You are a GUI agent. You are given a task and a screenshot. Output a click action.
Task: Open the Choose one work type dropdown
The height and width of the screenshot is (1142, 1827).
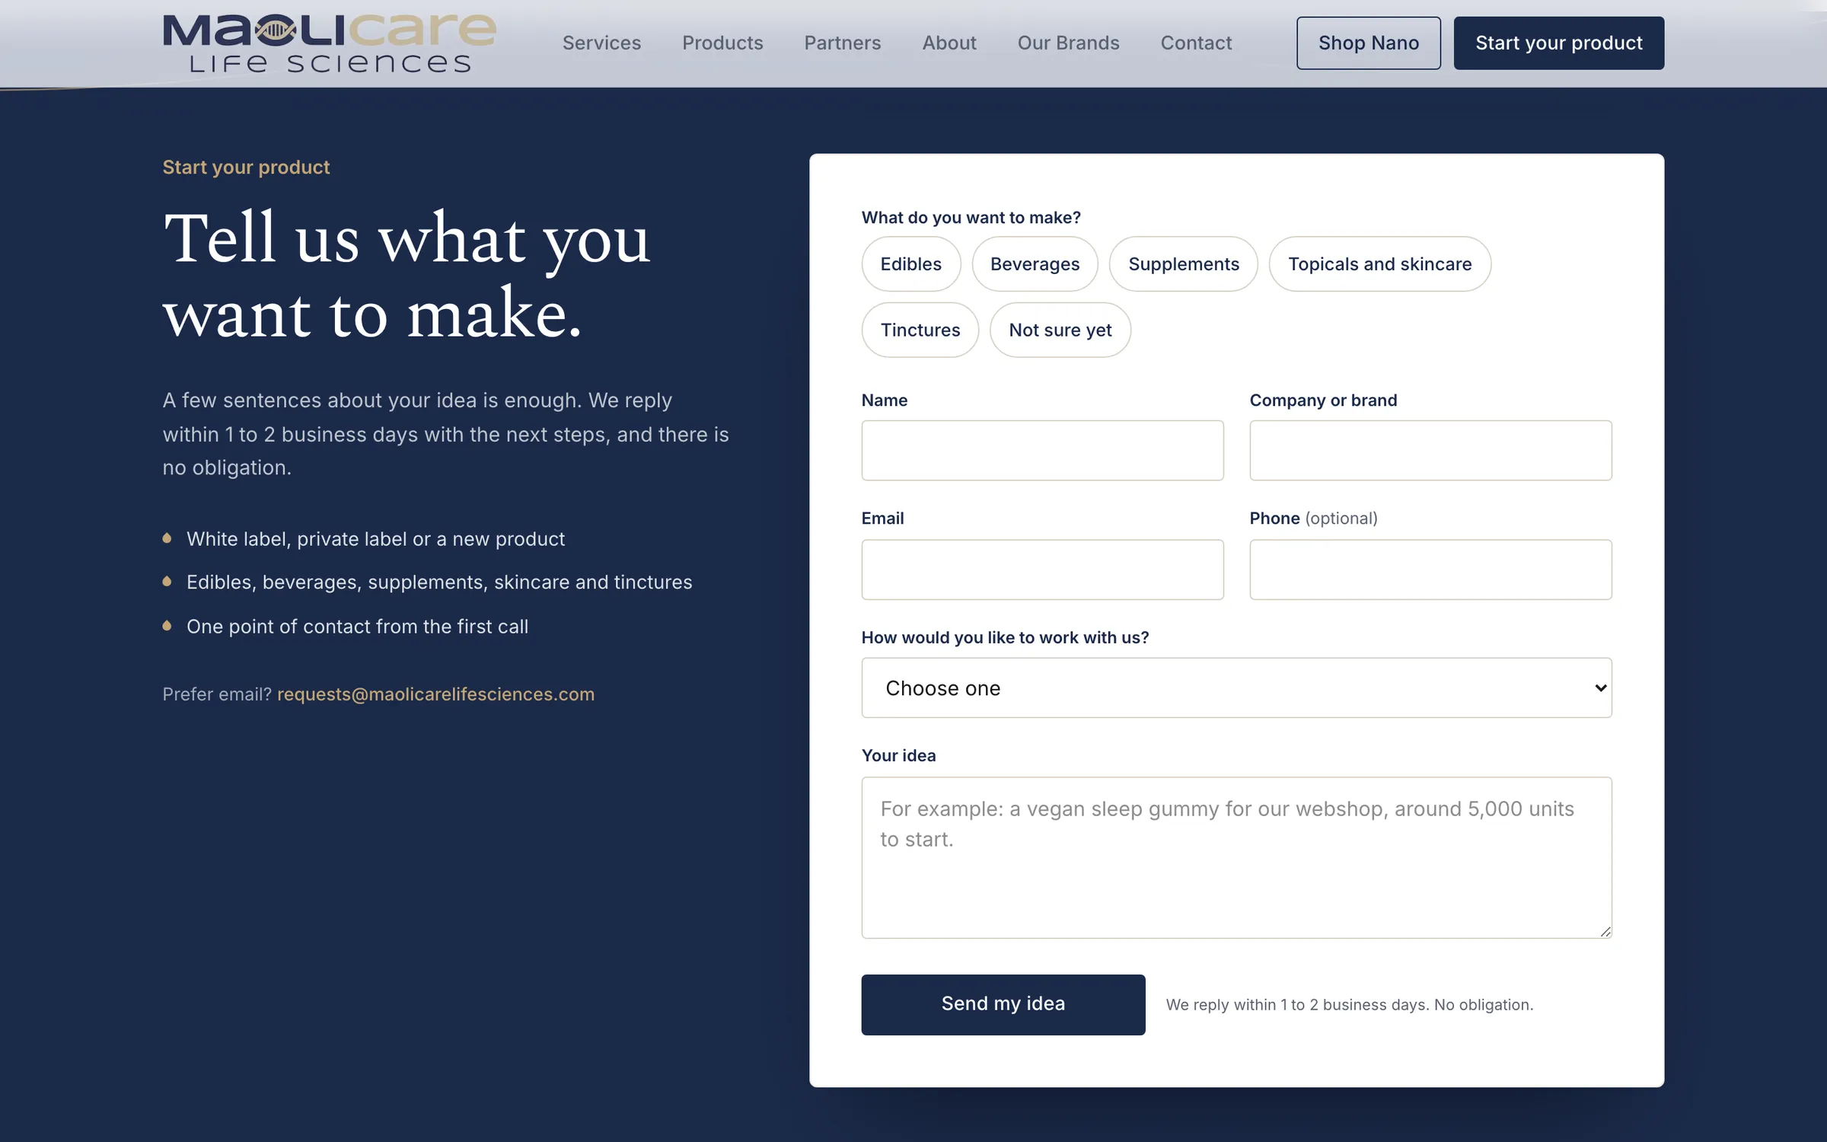click(x=1236, y=688)
